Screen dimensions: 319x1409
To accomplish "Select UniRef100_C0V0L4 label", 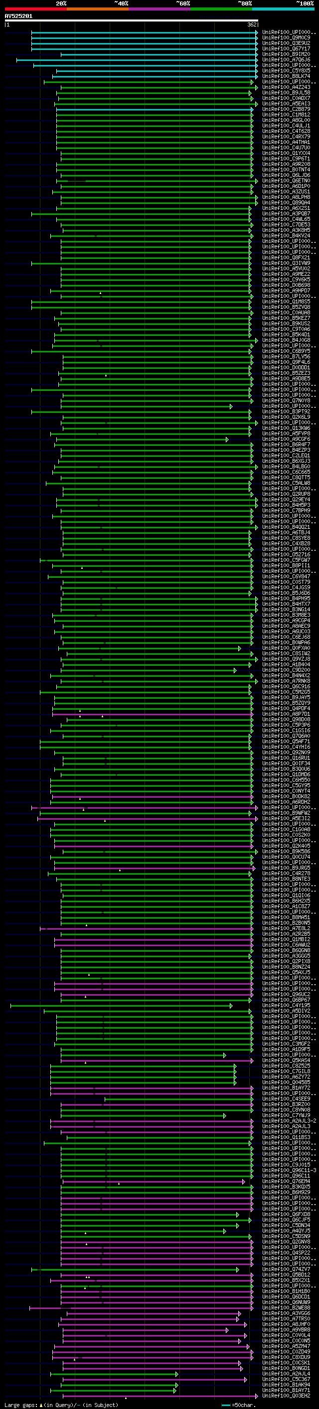I will tap(286, 1335).
